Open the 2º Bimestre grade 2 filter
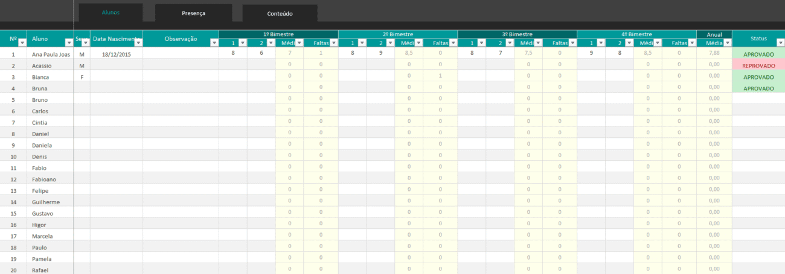785x274 pixels. click(390, 43)
